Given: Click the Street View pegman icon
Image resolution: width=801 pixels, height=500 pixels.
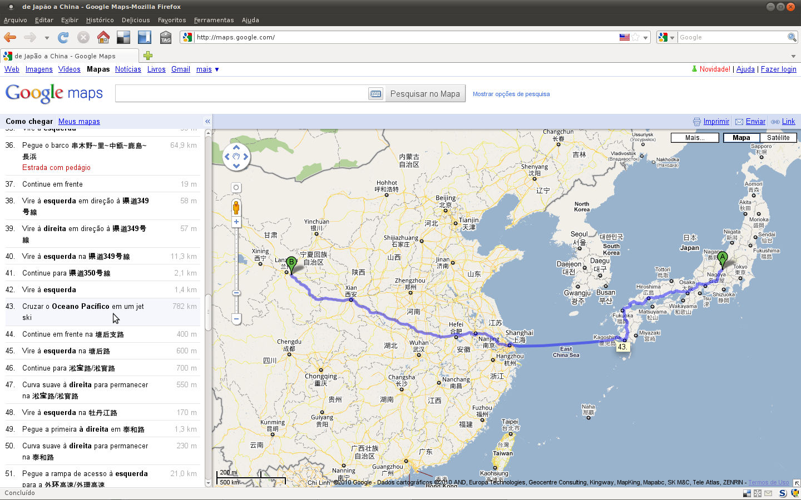Looking at the screenshot, I should (x=236, y=207).
